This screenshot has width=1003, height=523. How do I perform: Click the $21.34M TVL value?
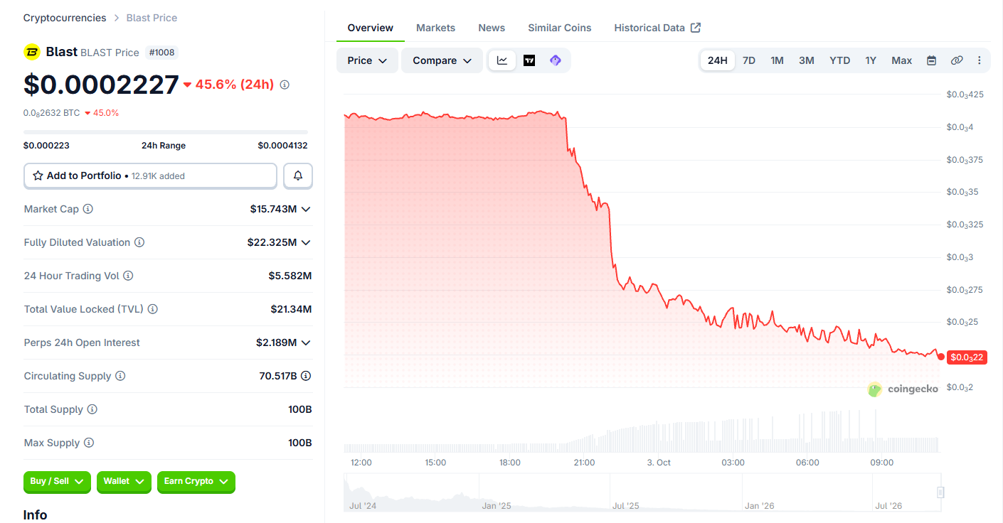click(291, 309)
